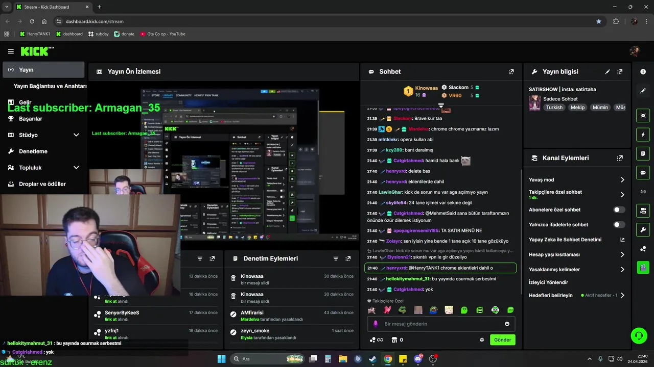Open Yasaklanmış kelimeler options
Screen dimensions: 654x367
(622, 270)
